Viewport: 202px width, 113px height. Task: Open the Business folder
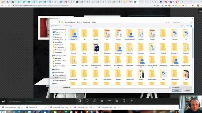(x=141, y=35)
